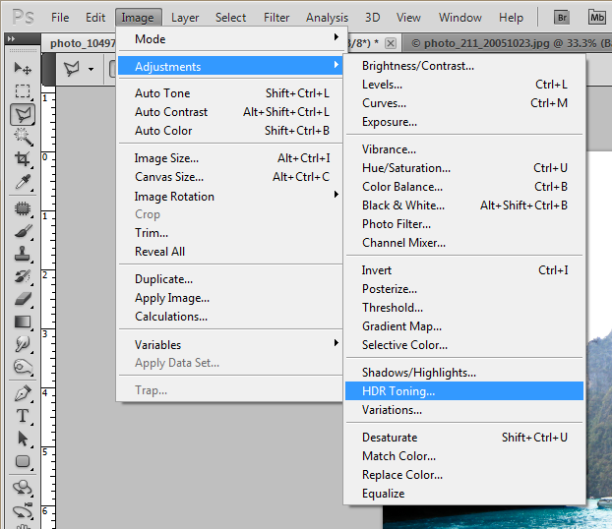Click Hue/Saturation in the Adjustments submenu
The width and height of the screenshot is (612, 529).
406,168
